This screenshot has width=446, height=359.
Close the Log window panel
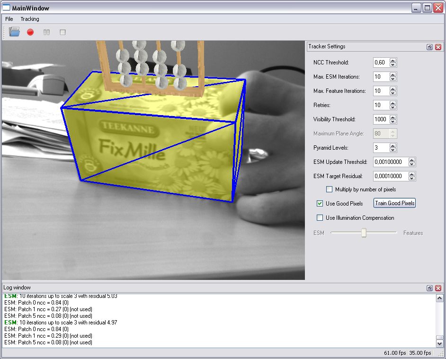point(438,288)
